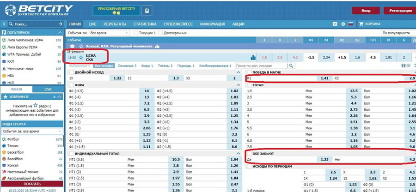Click the Russian flag language icon
This screenshot has height=192, width=416.
[x=351, y=24]
